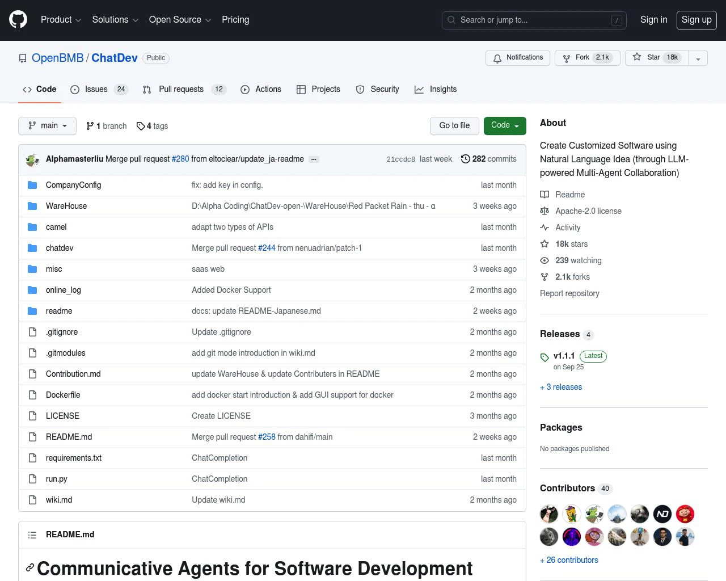The height and width of the screenshot is (581, 726).
Task: Open the Open Source dropdown menu
Action: tap(180, 20)
